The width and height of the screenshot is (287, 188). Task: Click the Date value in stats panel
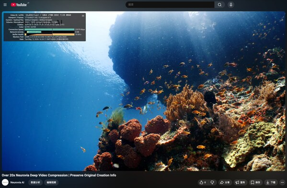46,39
